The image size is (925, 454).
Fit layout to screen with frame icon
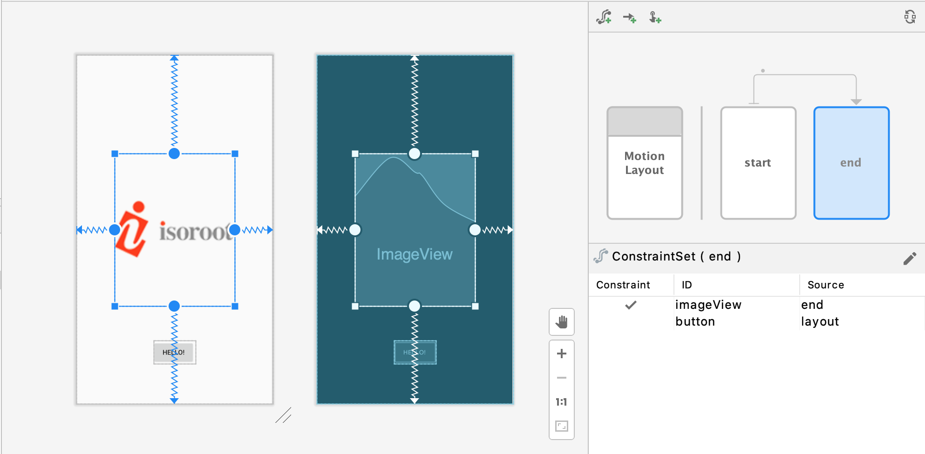click(x=561, y=426)
